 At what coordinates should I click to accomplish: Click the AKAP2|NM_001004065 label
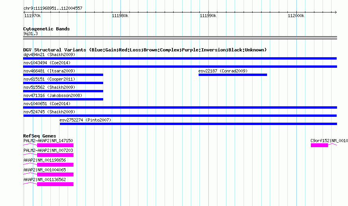click(x=45, y=170)
